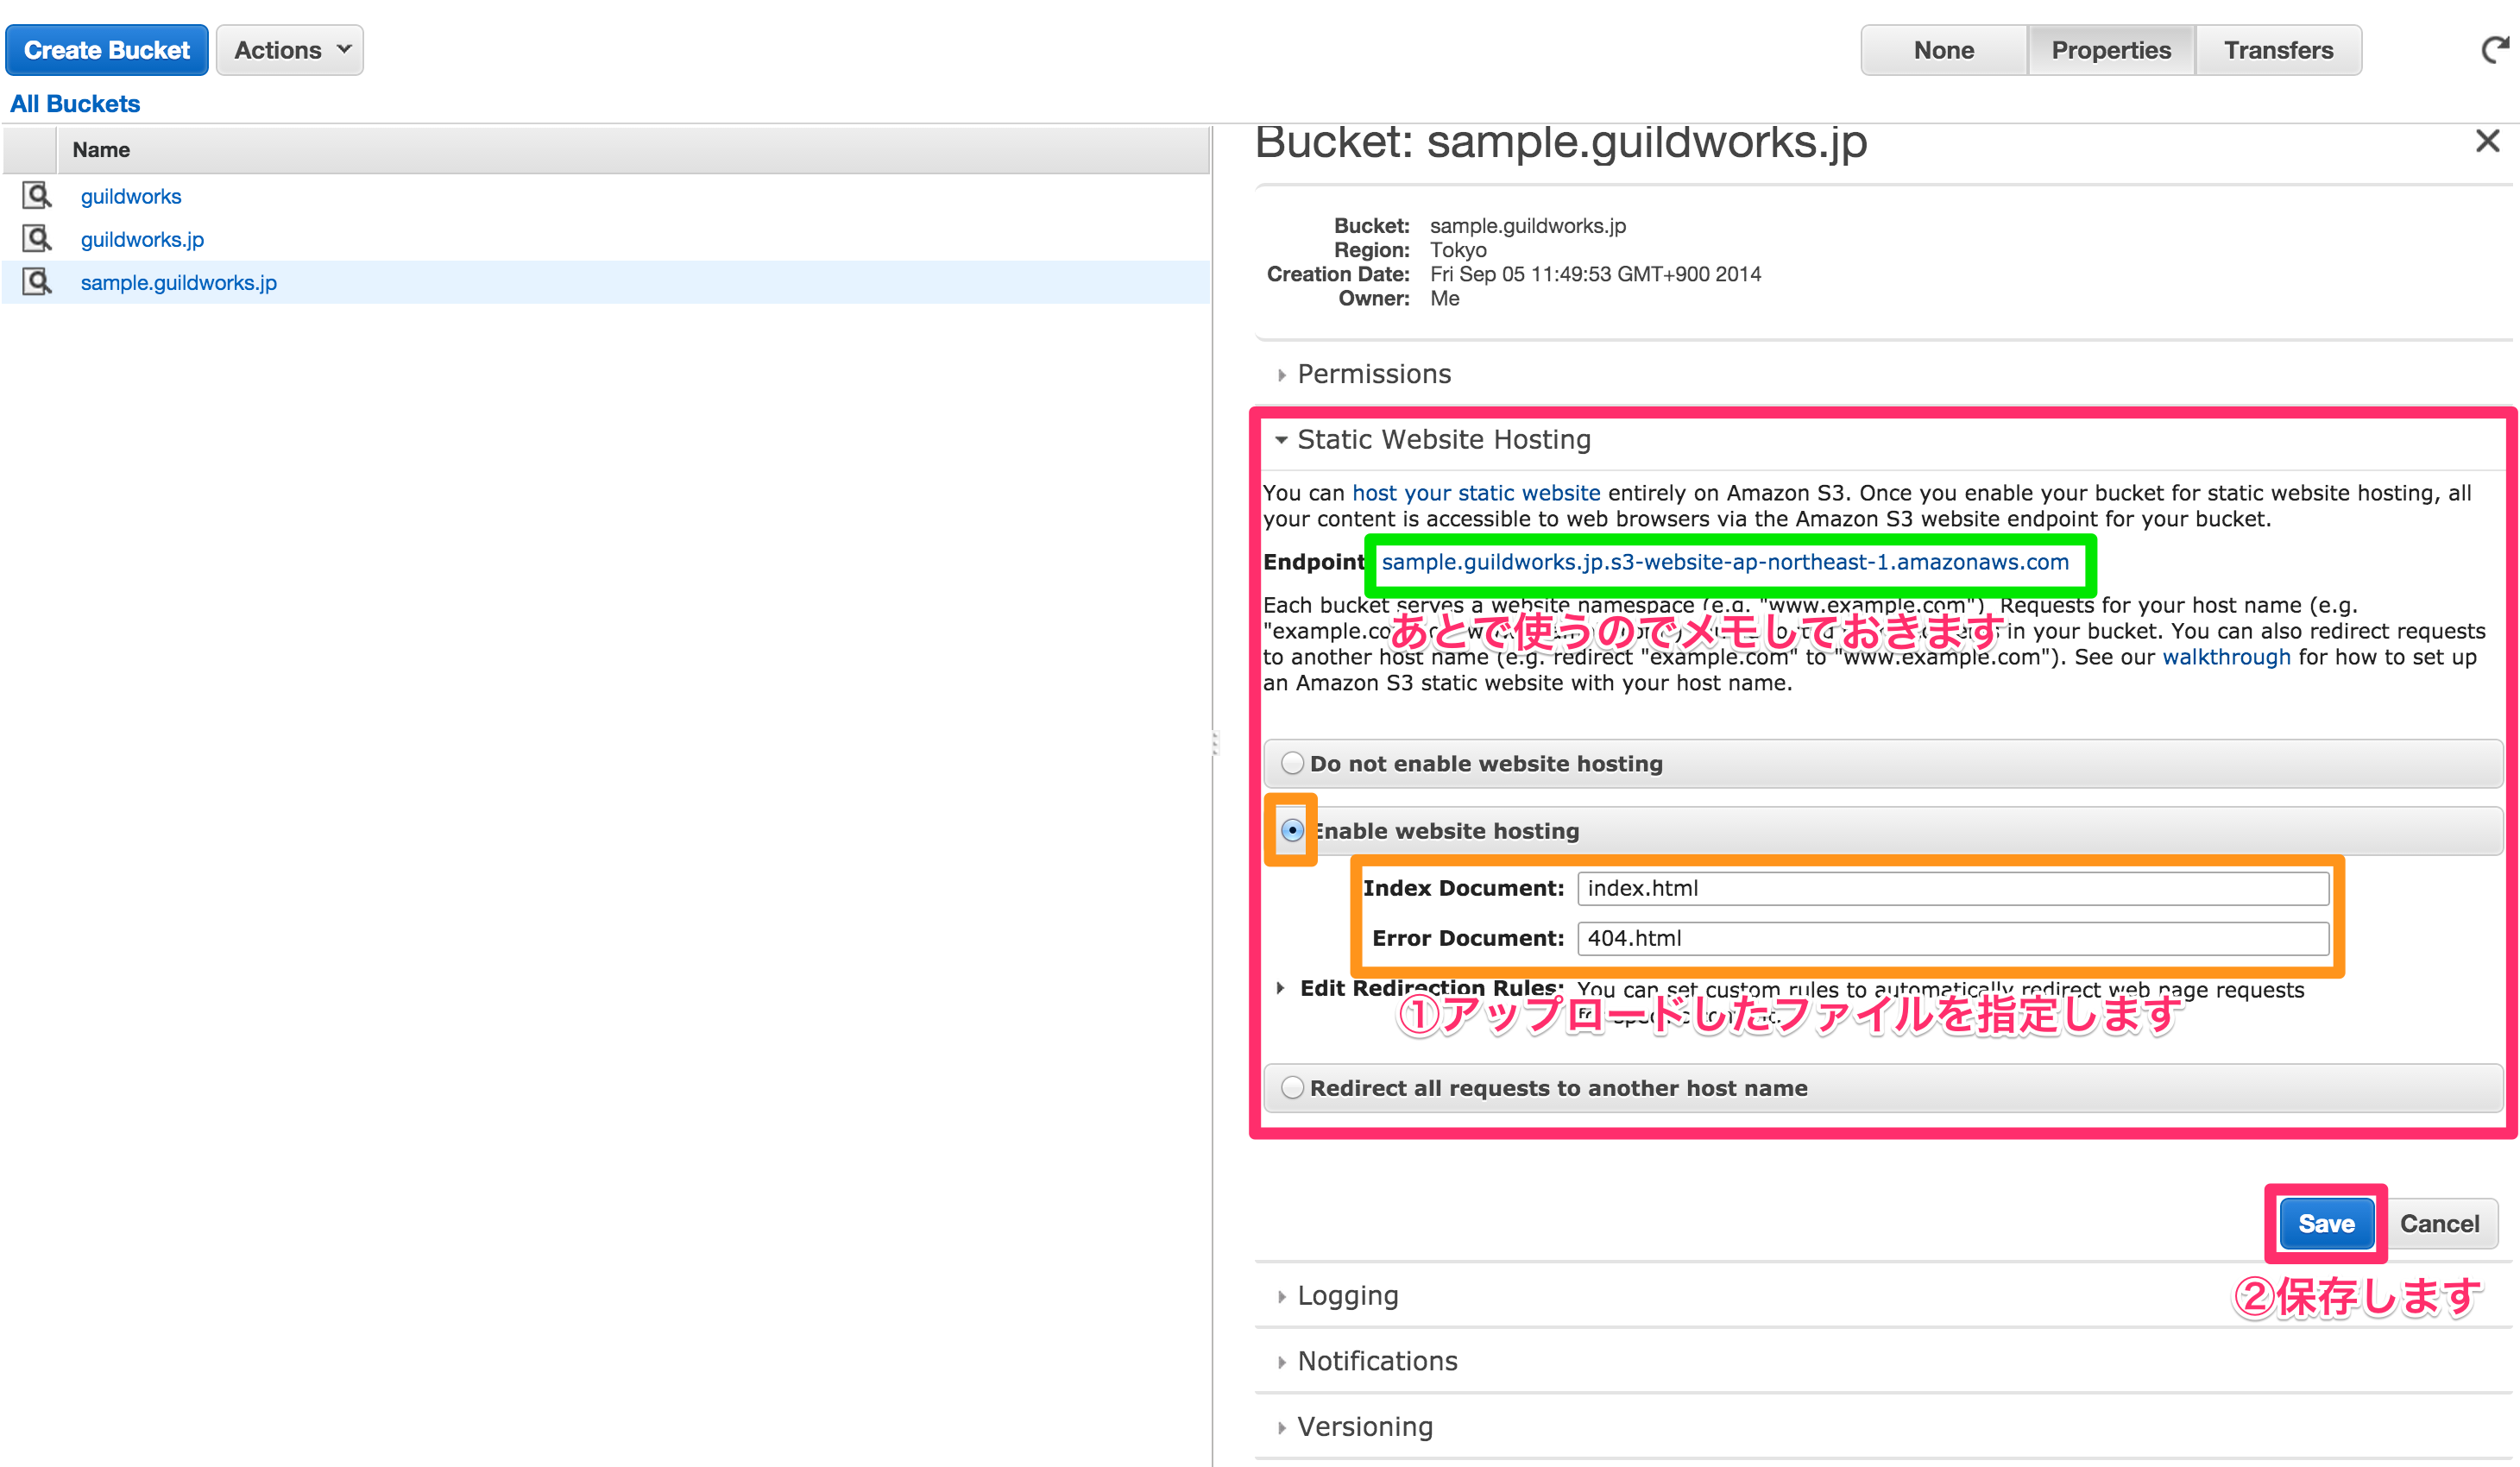Expand the Notifications section
This screenshot has height=1467, width=2520.
1377,1361
